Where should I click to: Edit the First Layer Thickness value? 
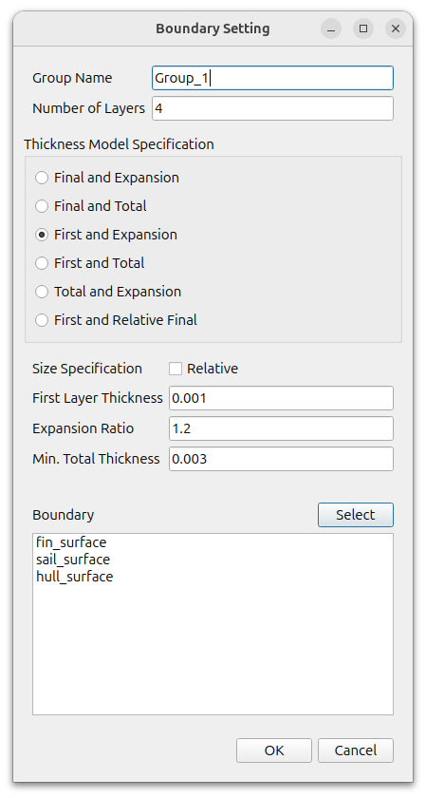pyautogui.click(x=281, y=398)
